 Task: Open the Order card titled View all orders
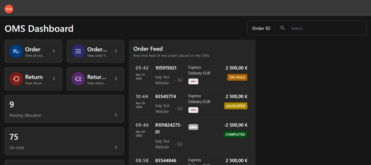coord(33,51)
